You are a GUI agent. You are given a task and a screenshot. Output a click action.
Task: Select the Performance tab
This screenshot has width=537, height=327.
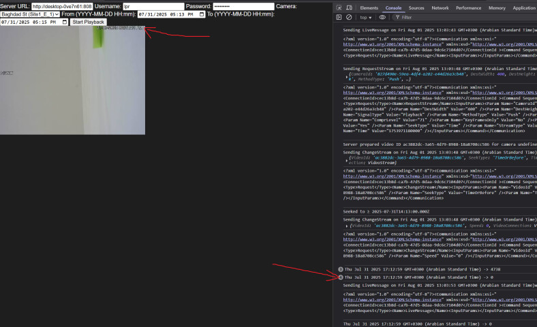tap(468, 7)
